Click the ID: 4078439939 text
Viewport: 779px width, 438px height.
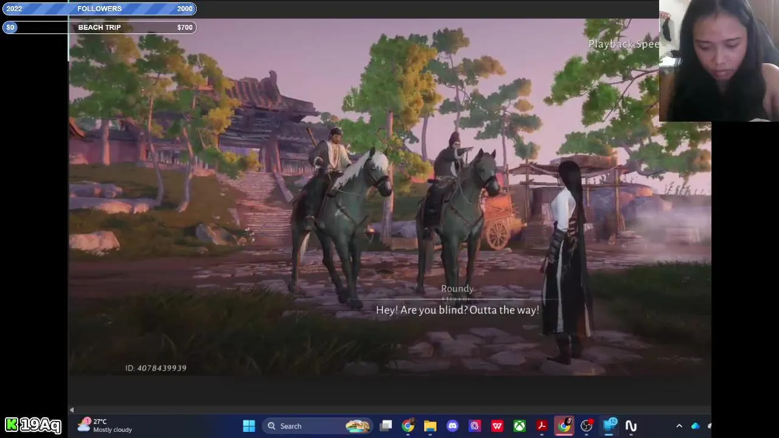point(156,368)
